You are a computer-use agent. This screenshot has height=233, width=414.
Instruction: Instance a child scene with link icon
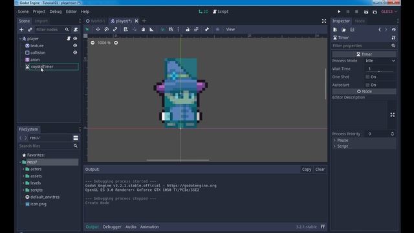pyautogui.click(x=30, y=30)
